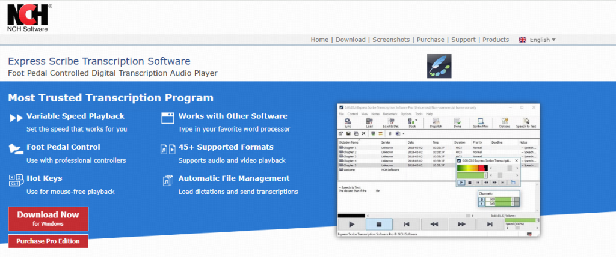Open the Tools menu in Express Scribe
The width and height of the screenshot is (616, 257).
pos(419,114)
